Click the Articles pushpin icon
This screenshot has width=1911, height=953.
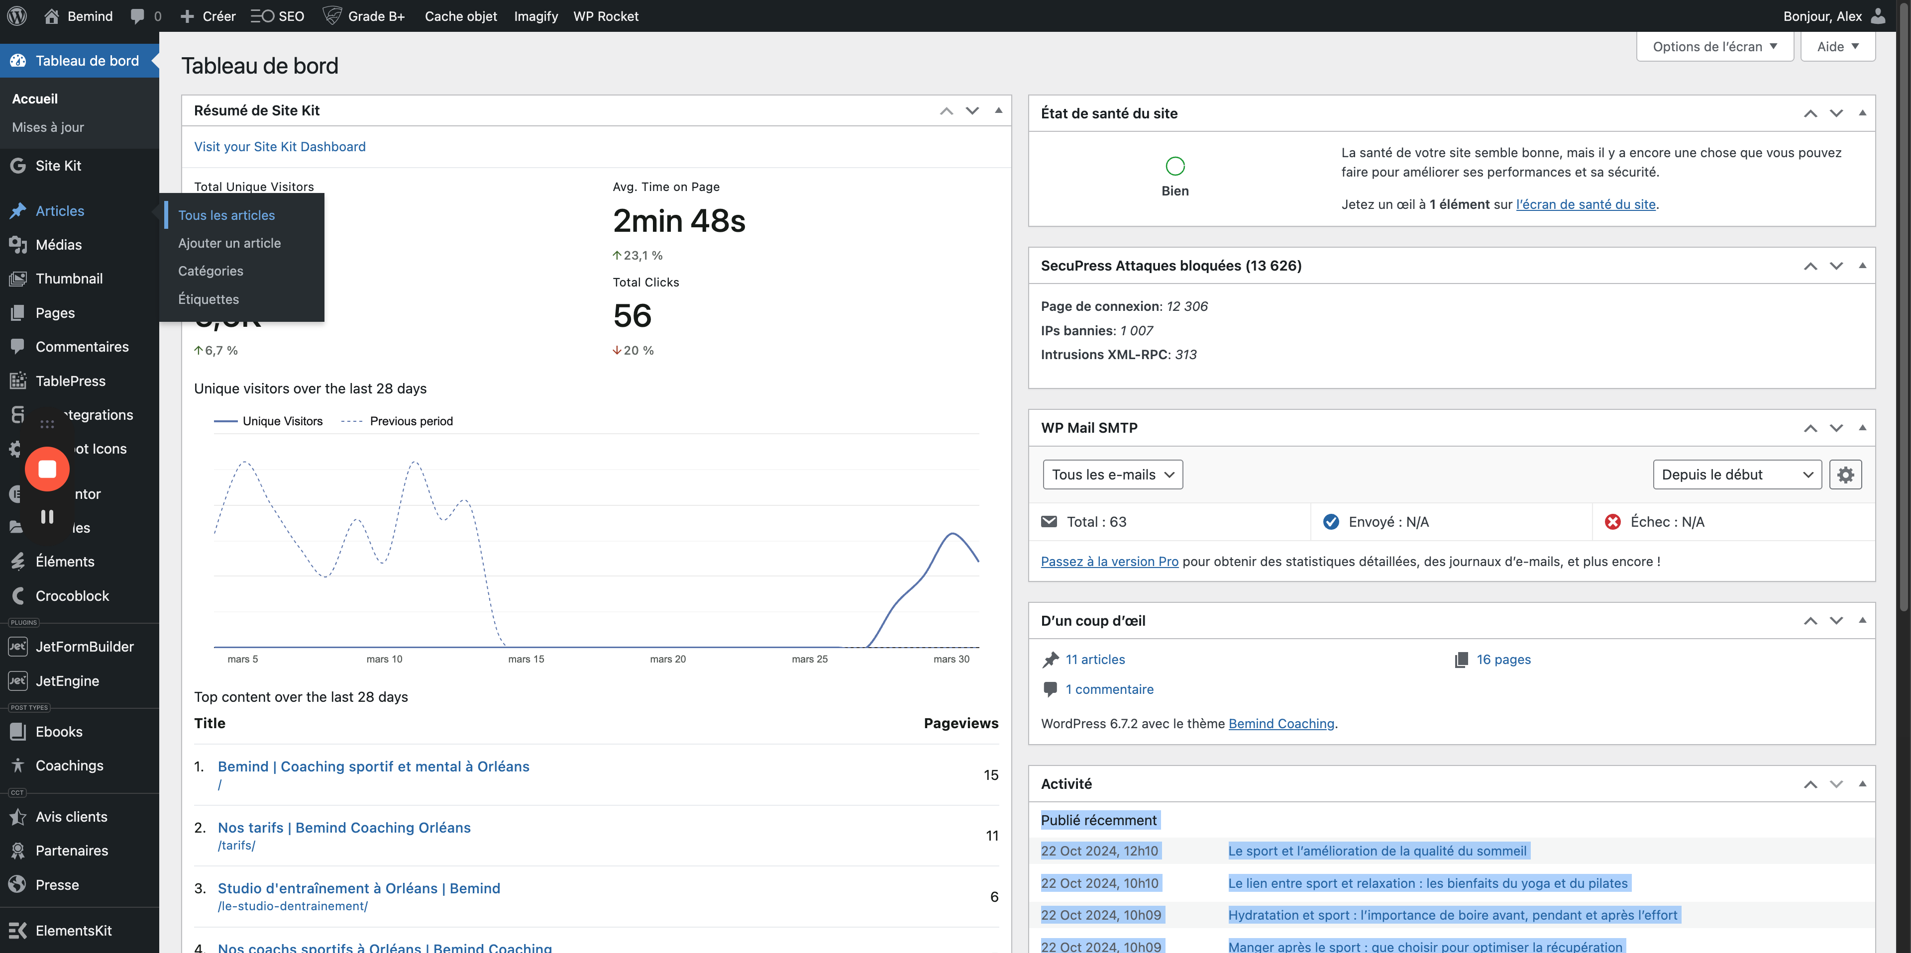point(18,210)
